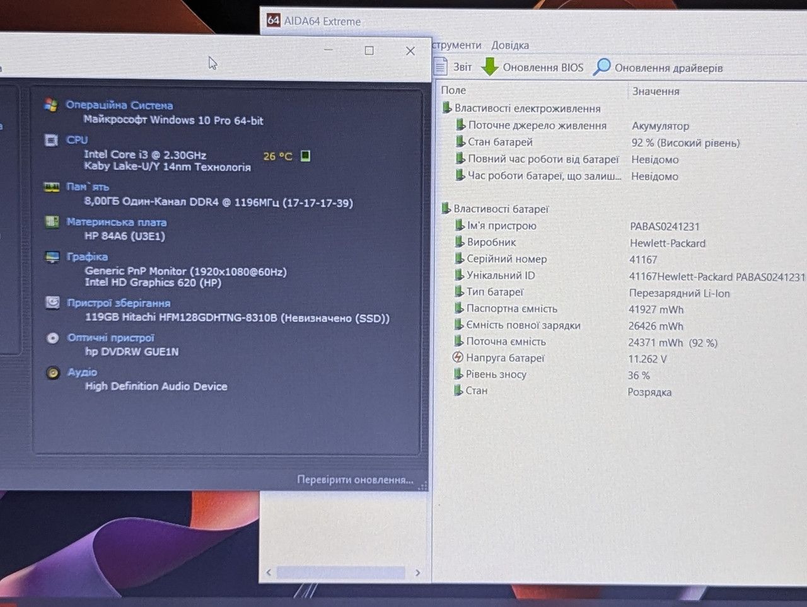The image size is (807, 607).
Task: Click the Звіт toolbar button
Action: coord(454,67)
